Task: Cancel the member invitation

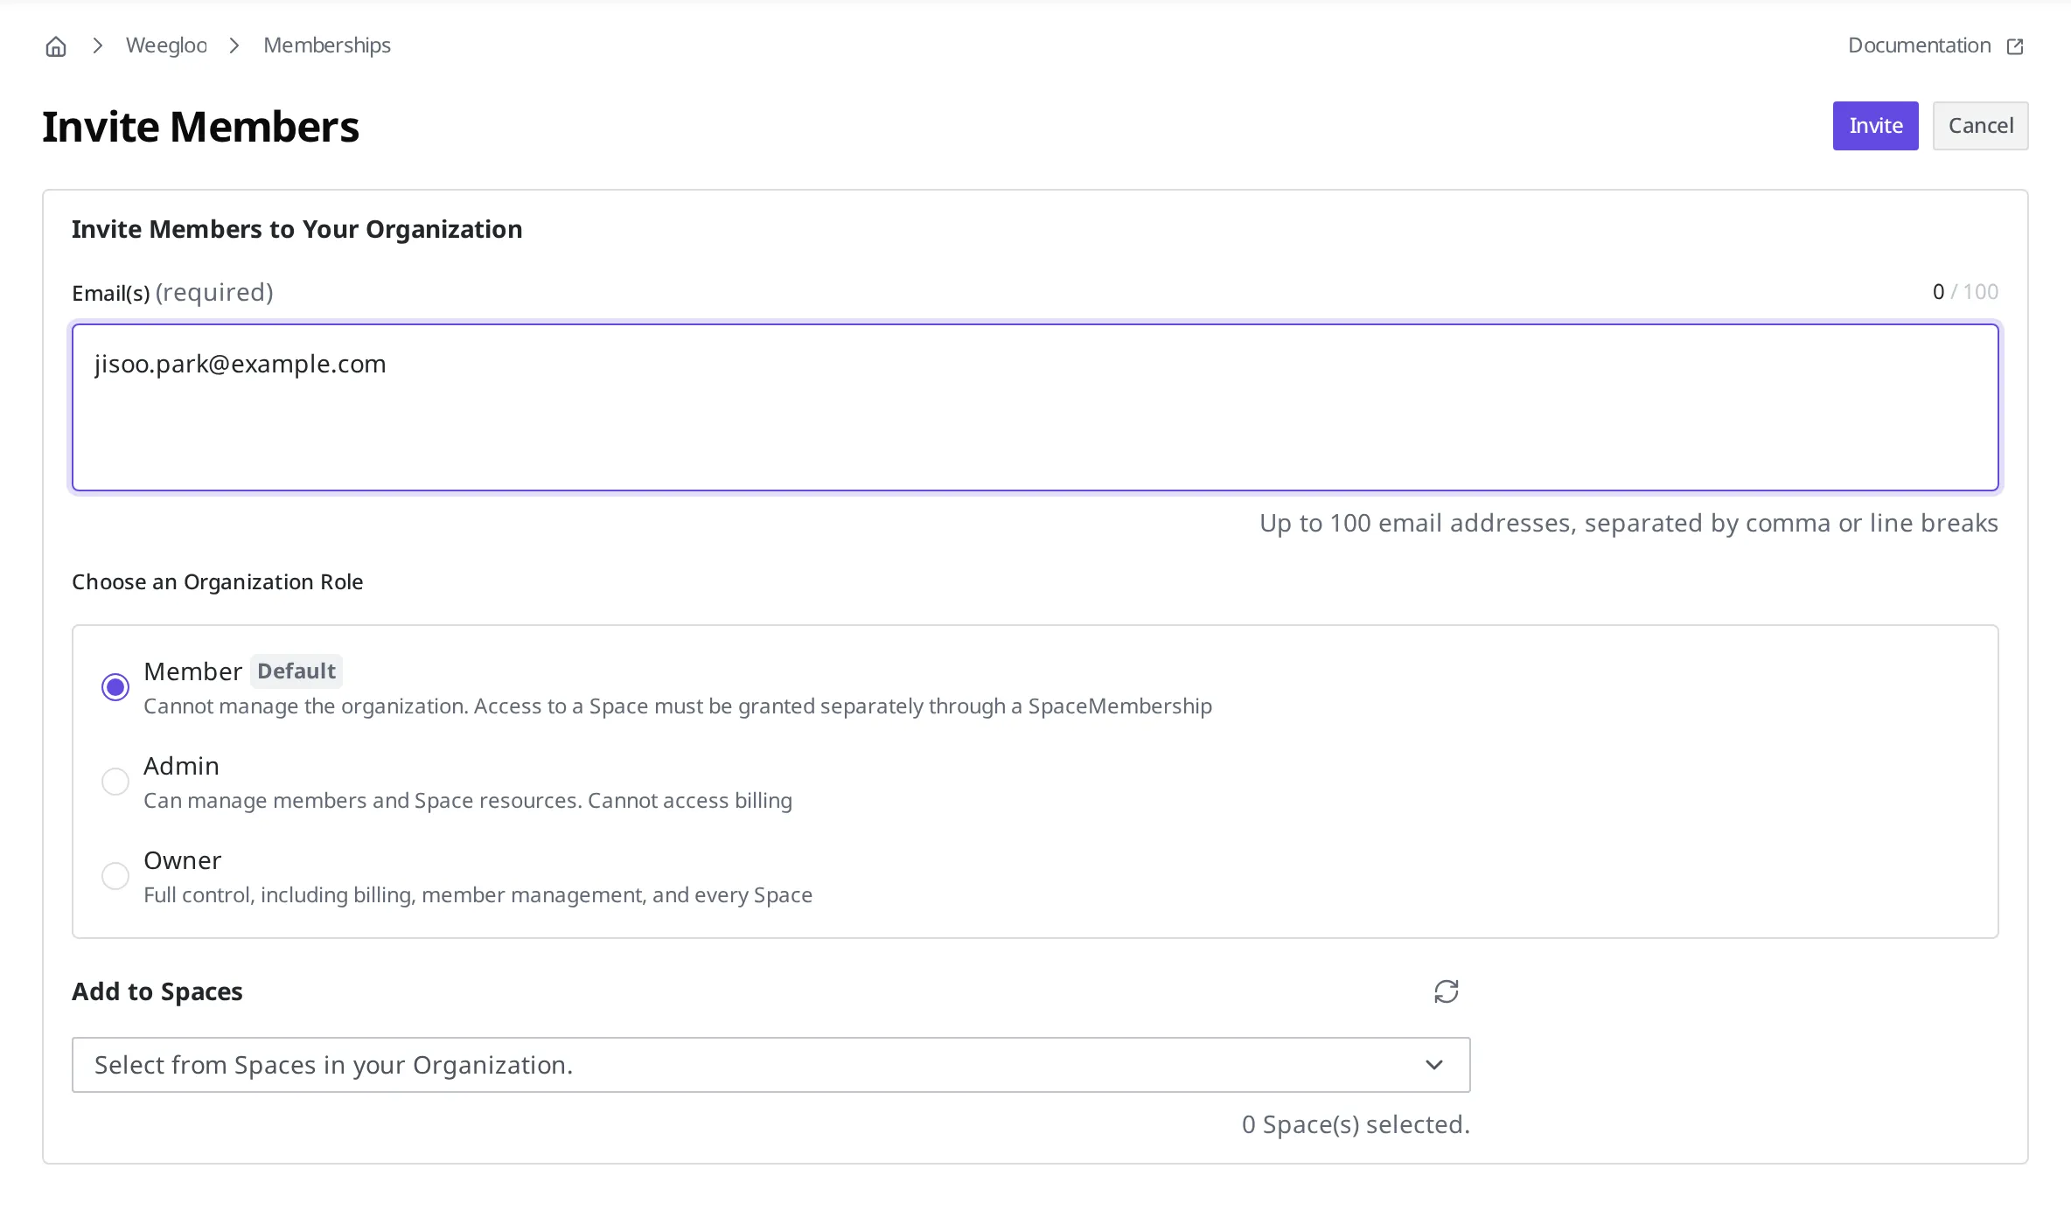Action: point(1980,126)
